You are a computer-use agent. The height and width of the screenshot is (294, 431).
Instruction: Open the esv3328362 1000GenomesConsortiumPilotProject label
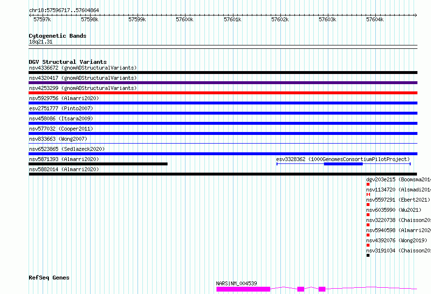pos(343,159)
